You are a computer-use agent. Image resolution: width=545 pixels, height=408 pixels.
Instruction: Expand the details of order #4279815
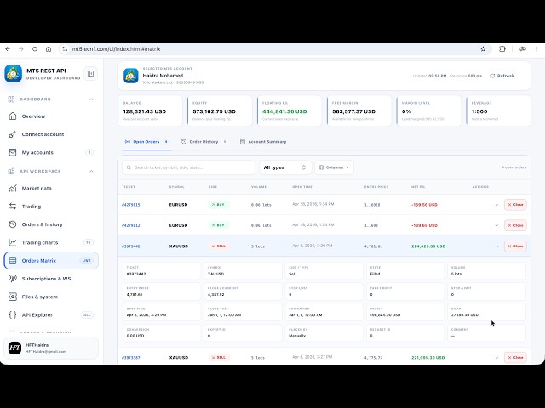click(496, 205)
